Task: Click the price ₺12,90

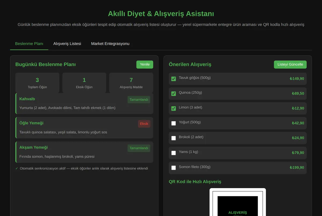Action: tap(298, 108)
